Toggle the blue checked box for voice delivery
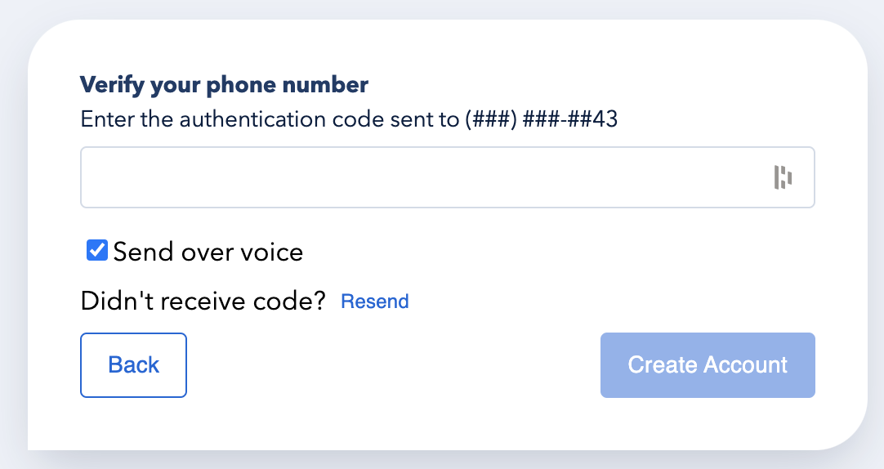Screen dimensions: 884x469 click(x=97, y=251)
